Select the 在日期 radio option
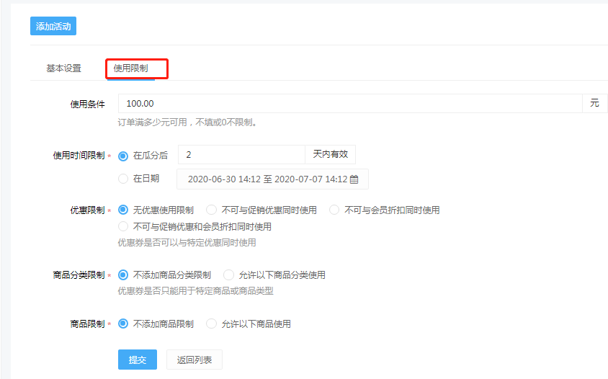Image resolution: width=608 pixels, height=379 pixels. pyautogui.click(x=123, y=179)
